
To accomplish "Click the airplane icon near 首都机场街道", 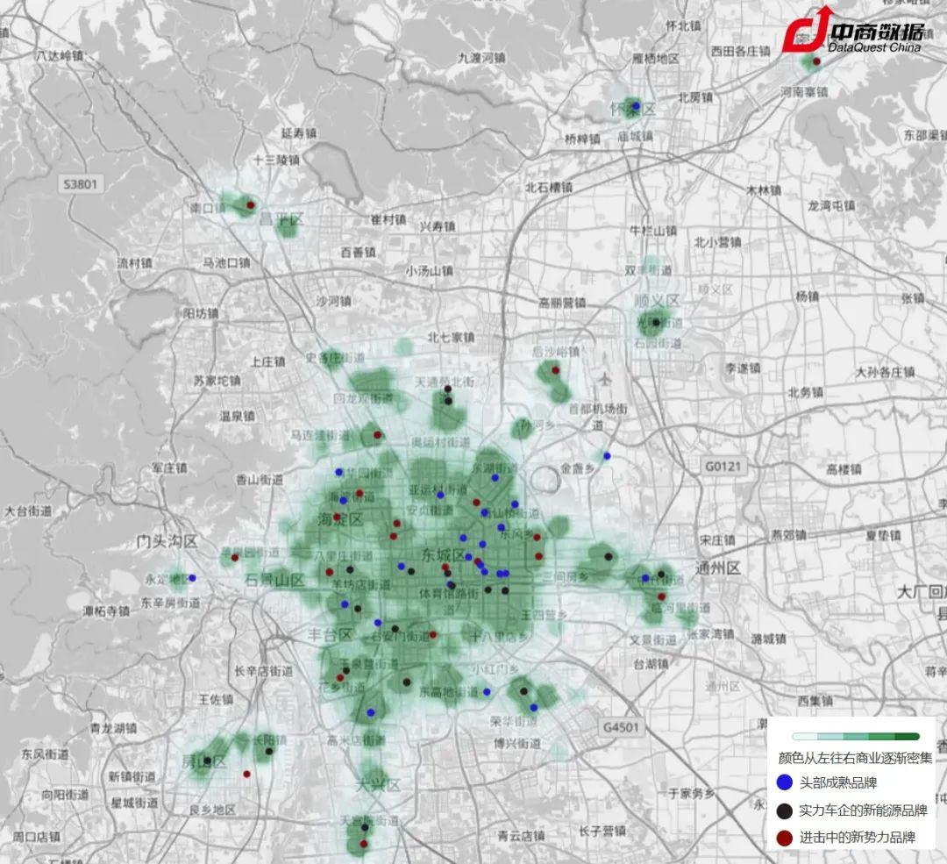I will 604,380.
